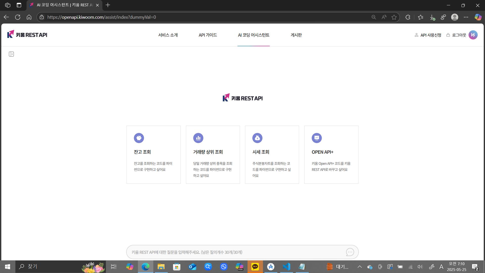Select the OPEN API+ card title
Screen dimensions: 485x273
click(x=323, y=152)
